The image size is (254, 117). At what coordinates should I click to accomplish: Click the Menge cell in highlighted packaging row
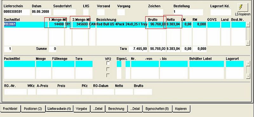tap(43, 64)
